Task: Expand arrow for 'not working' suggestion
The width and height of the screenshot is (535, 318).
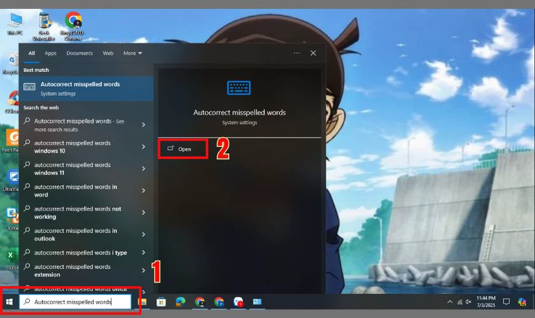Action: pyautogui.click(x=144, y=212)
